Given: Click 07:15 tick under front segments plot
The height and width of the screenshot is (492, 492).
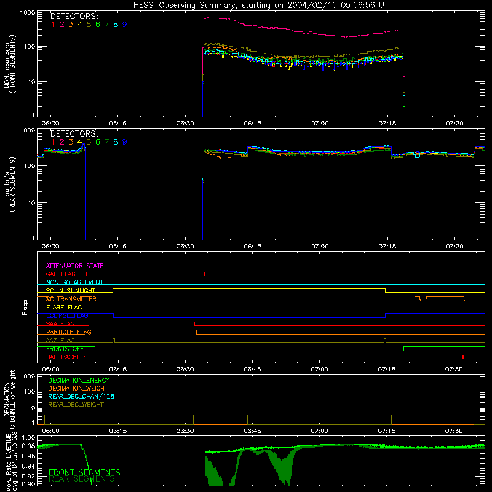Looking at the screenshot, I should click(x=387, y=124).
